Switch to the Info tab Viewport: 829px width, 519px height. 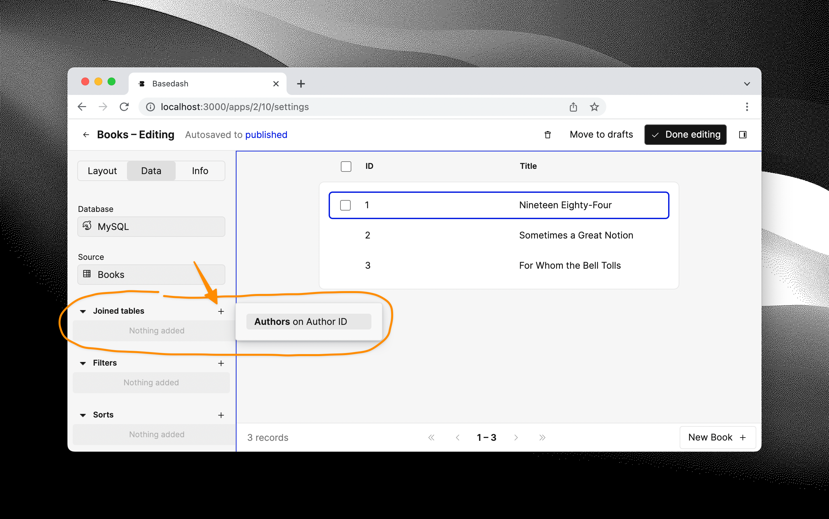coord(200,171)
